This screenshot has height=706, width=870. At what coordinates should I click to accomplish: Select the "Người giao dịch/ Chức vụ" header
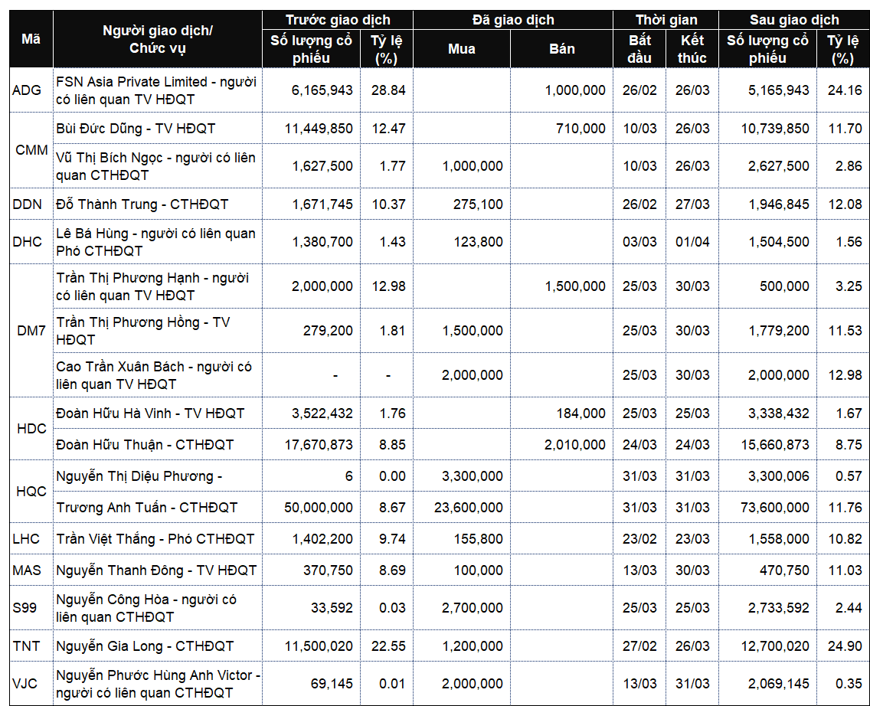pos(158,39)
